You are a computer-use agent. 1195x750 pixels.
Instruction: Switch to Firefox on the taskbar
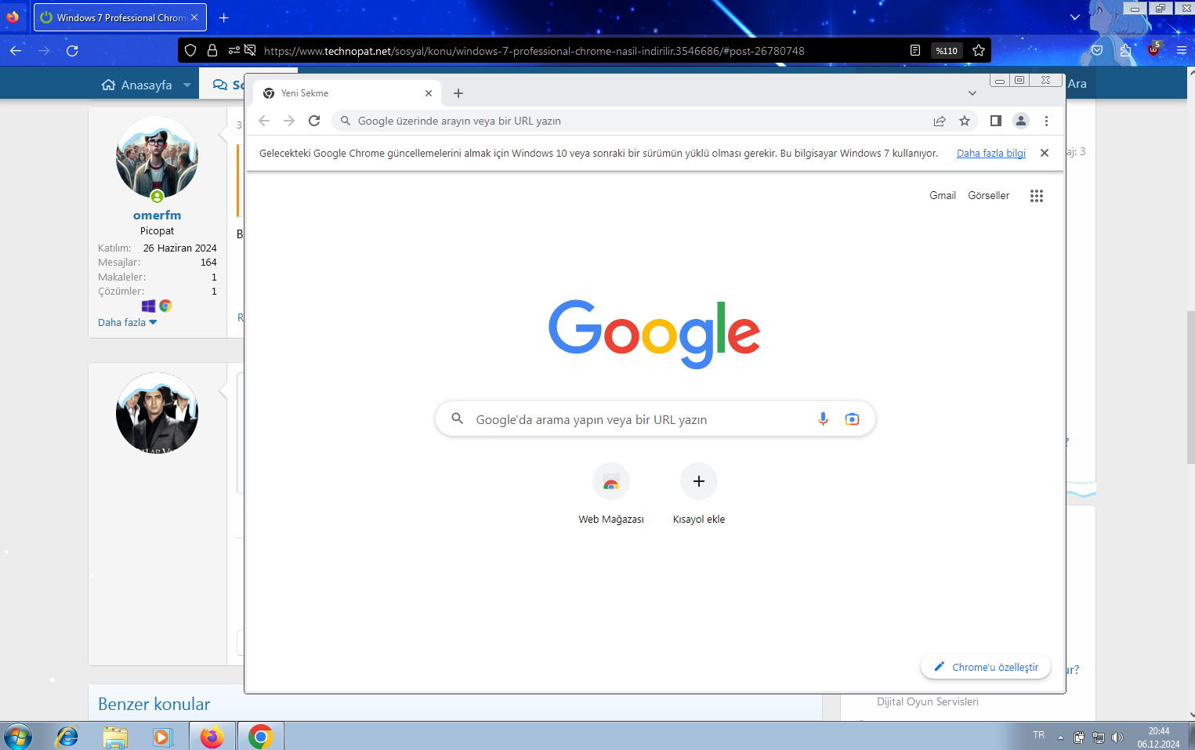point(212,737)
